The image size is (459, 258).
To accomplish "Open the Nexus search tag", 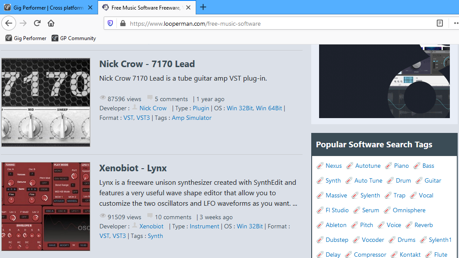I will click(334, 166).
